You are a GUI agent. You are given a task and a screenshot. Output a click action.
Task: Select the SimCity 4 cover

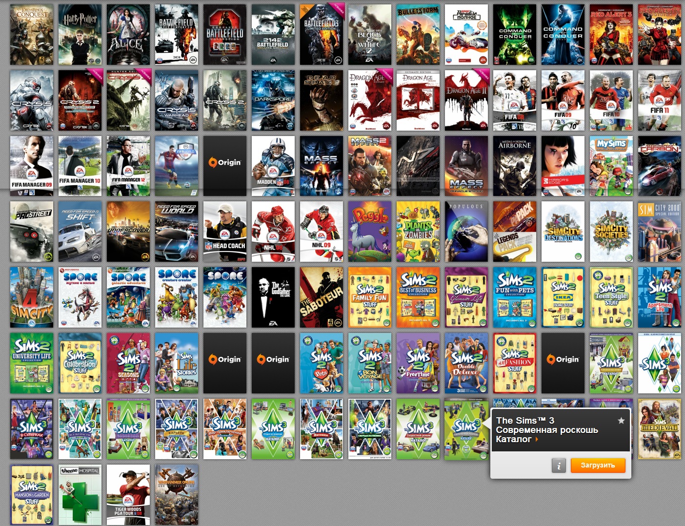(x=32, y=297)
